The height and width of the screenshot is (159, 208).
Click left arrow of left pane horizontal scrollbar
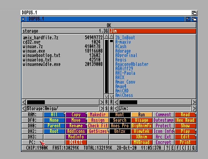pos(24,102)
